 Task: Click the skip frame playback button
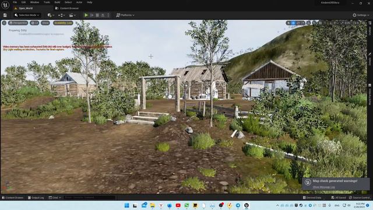[x=92, y=15]
